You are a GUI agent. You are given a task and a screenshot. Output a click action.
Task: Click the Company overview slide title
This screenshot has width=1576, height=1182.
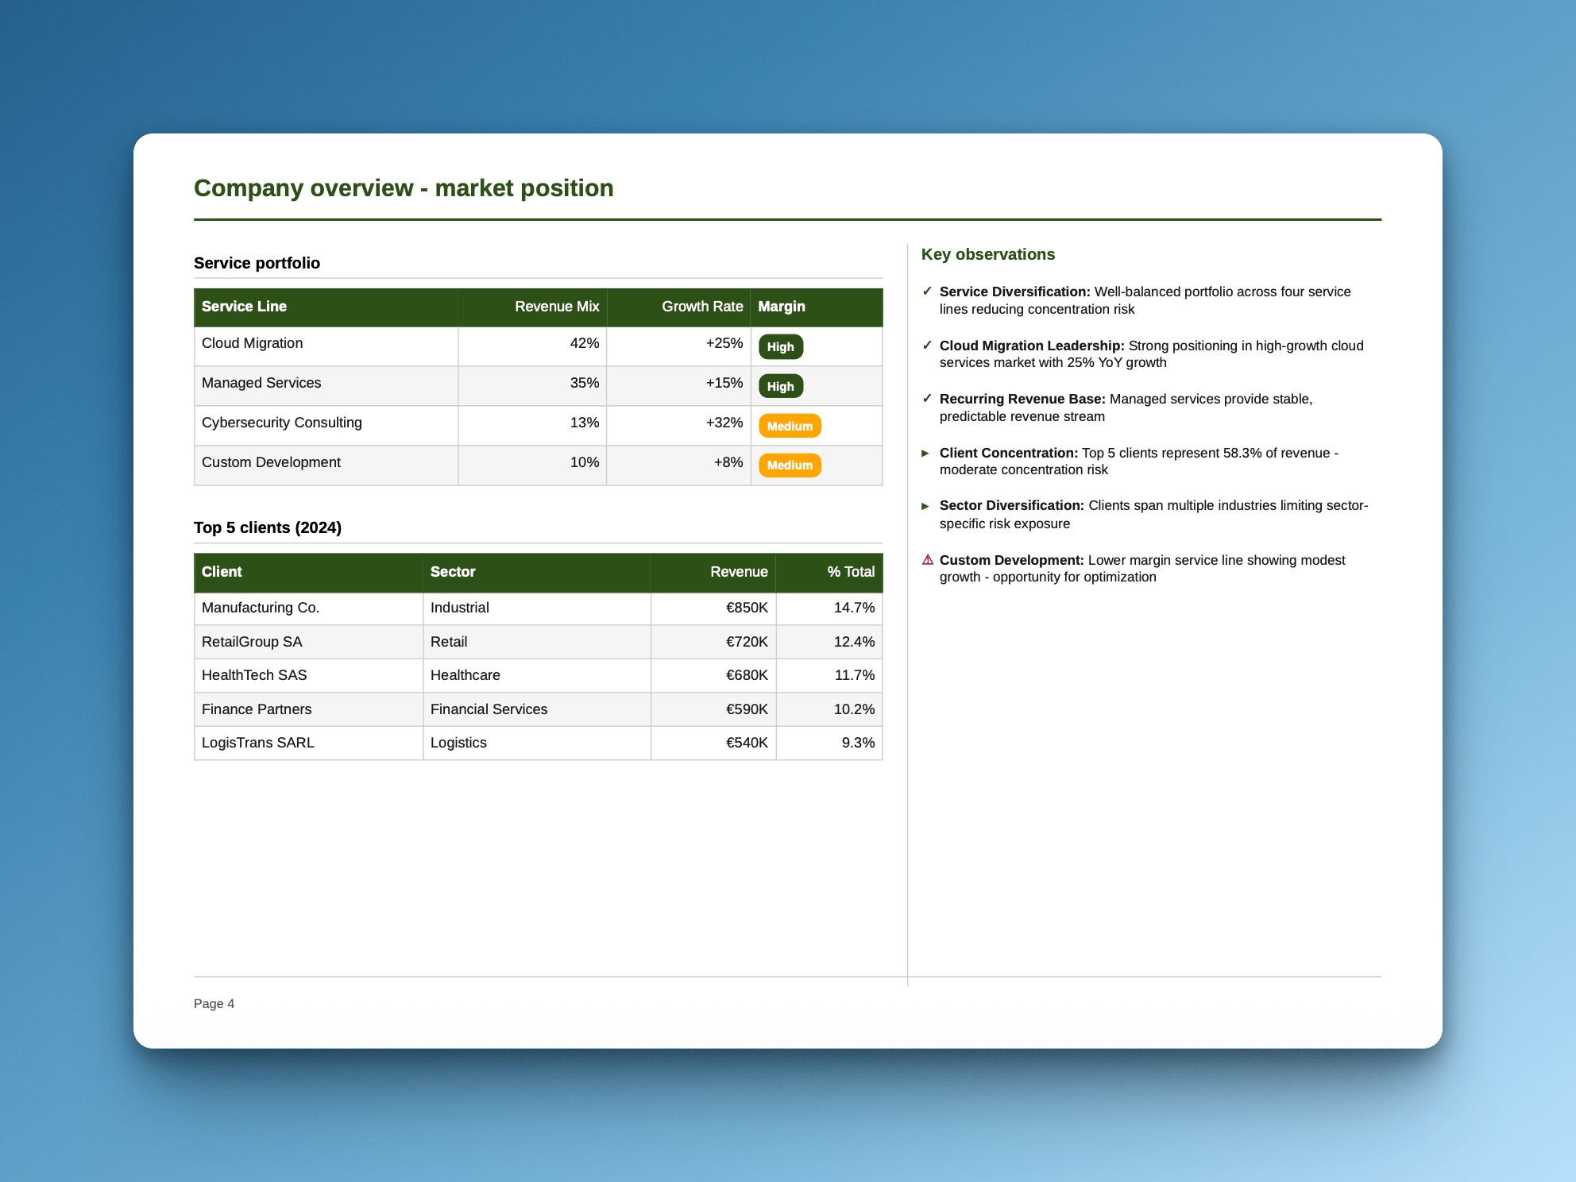[404, 188]
